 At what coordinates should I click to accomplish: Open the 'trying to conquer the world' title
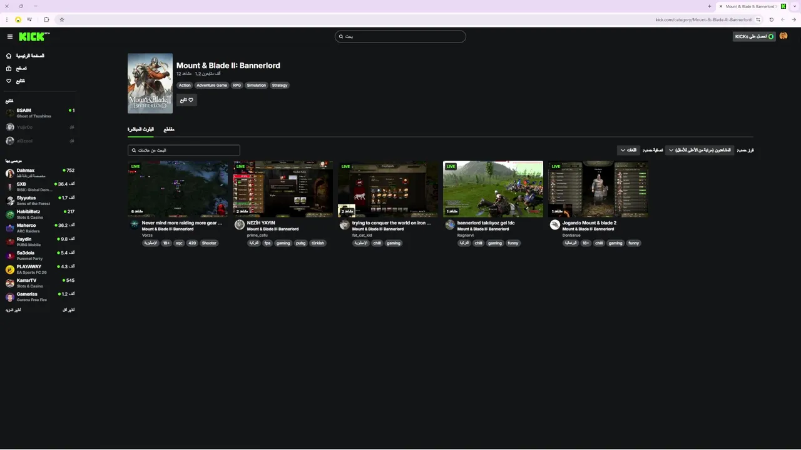392,222
